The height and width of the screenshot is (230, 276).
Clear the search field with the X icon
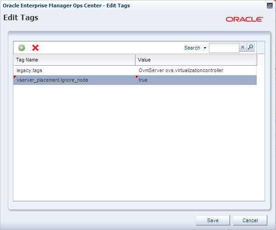pyautogui.click(x=243, y=47)
